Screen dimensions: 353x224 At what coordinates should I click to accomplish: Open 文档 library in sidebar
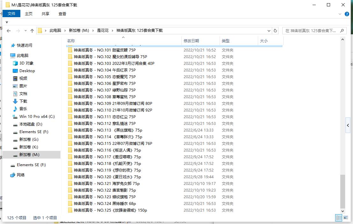23,94
